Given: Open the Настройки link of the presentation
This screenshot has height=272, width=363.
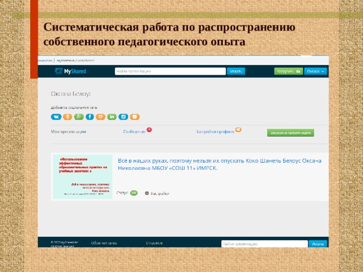Looking at the screenshot, I should coord(160,193).
